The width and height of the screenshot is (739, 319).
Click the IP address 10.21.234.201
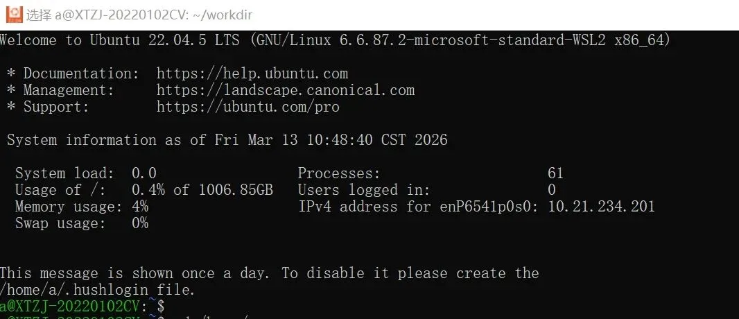coord(601,207)
